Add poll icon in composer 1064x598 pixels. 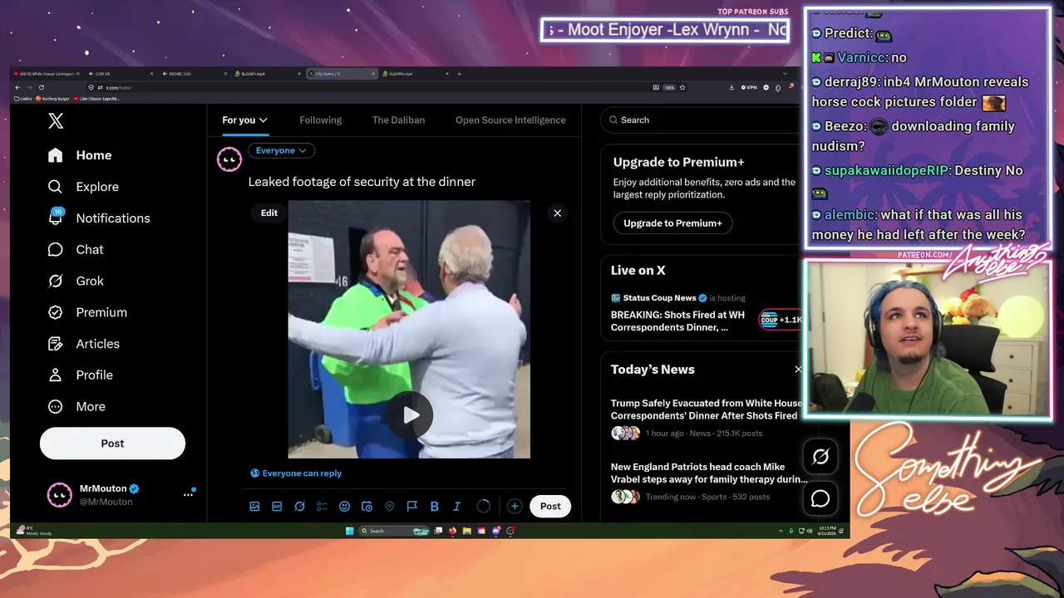322,507
